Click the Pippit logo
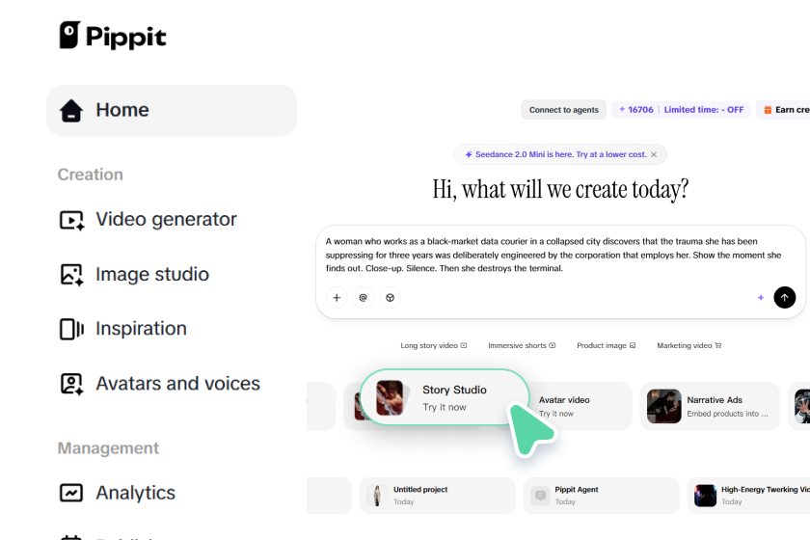Screen dimensions: 810x540 click(x=113, y=36)
